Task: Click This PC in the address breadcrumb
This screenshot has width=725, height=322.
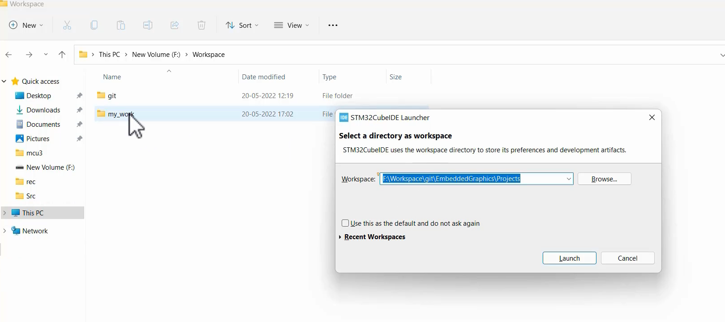Action: [110, 55]
